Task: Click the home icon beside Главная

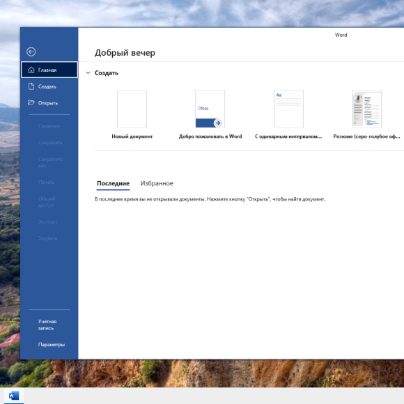Action: tap(31, 70)
